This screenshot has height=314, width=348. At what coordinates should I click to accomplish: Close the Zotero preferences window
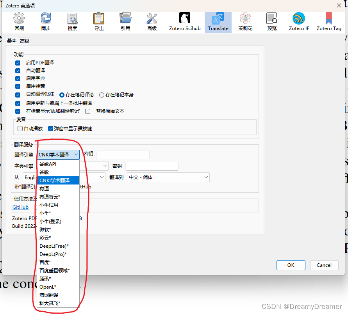point(339,5)
